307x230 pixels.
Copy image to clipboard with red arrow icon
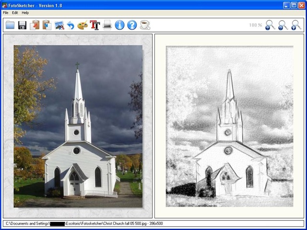(35, 25)
